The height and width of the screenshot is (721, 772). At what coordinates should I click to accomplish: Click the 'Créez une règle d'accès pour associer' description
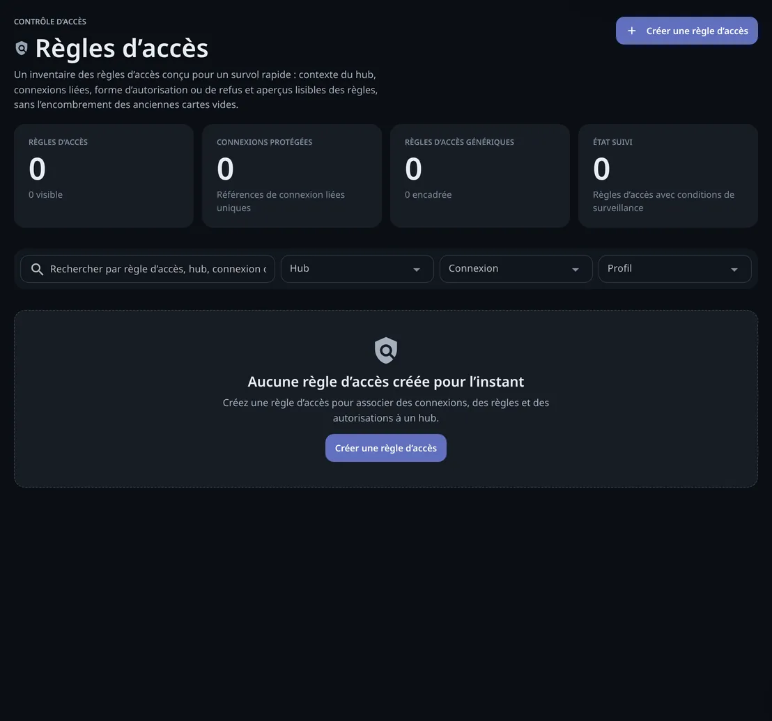tap(386, 410)
